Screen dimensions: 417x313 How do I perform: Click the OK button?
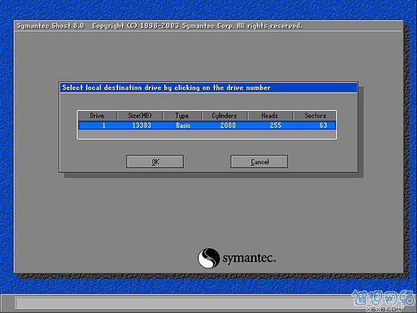coord(155,162)
